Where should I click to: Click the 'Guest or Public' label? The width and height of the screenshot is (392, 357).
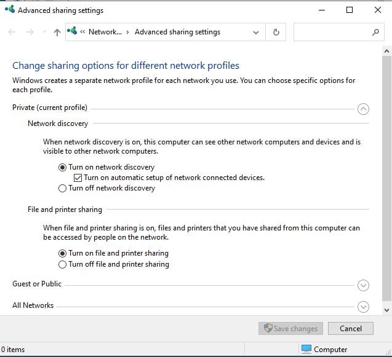(x=37, y=284)
